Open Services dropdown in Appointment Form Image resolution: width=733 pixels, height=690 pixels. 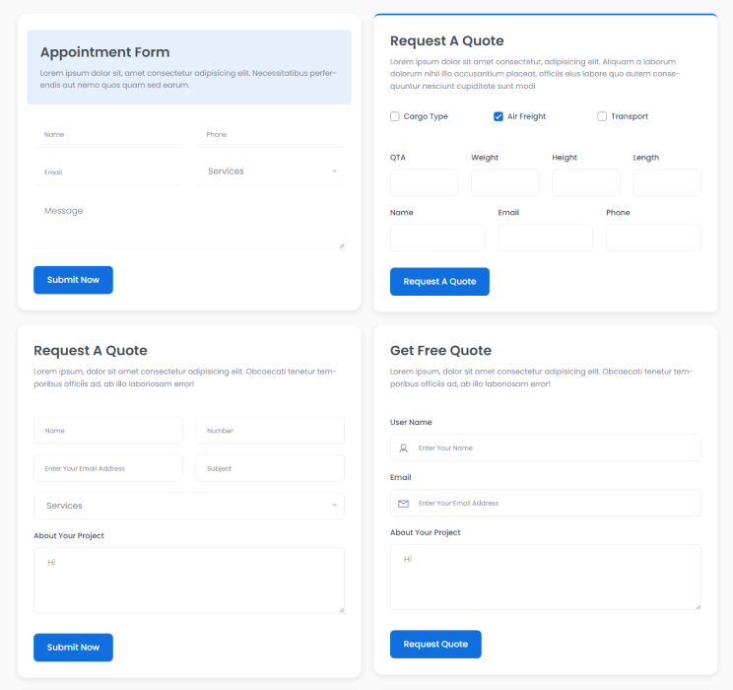tap(270, 172)
